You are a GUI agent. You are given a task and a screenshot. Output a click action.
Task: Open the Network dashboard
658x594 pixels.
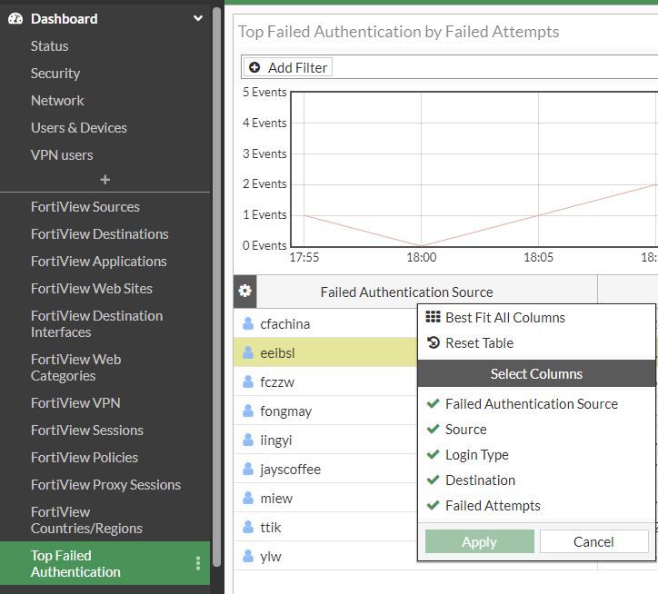click(x=57, y=101)
